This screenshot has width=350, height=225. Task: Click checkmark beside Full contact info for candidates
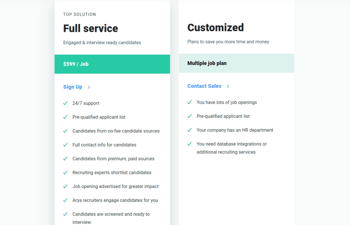[x=65, y=145]
